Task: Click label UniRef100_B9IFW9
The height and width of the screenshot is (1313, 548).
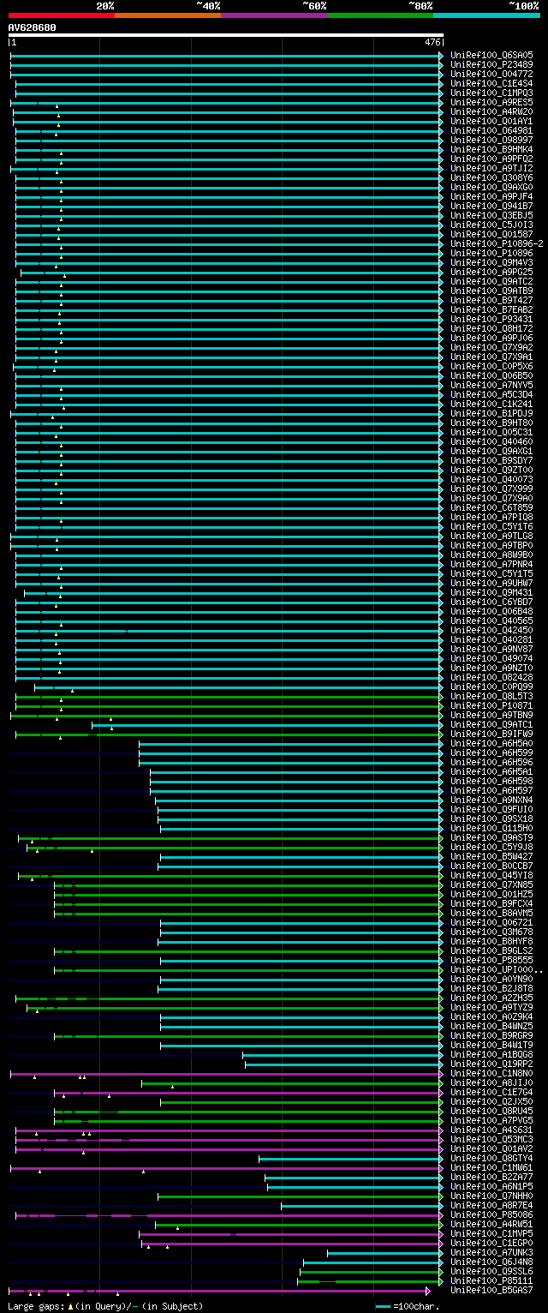Action: coord(491,734)
